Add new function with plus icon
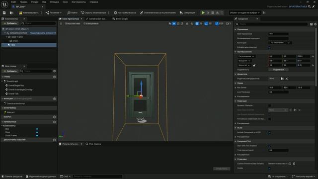Image resolution: width=318 pixels, height=179 pixels. [54, 98]
